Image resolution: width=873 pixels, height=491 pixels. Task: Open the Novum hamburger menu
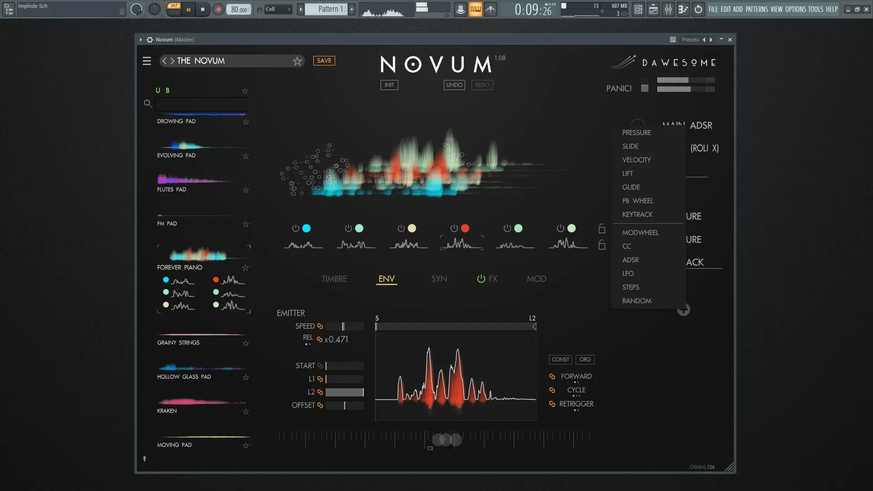(x=146, y=61)
